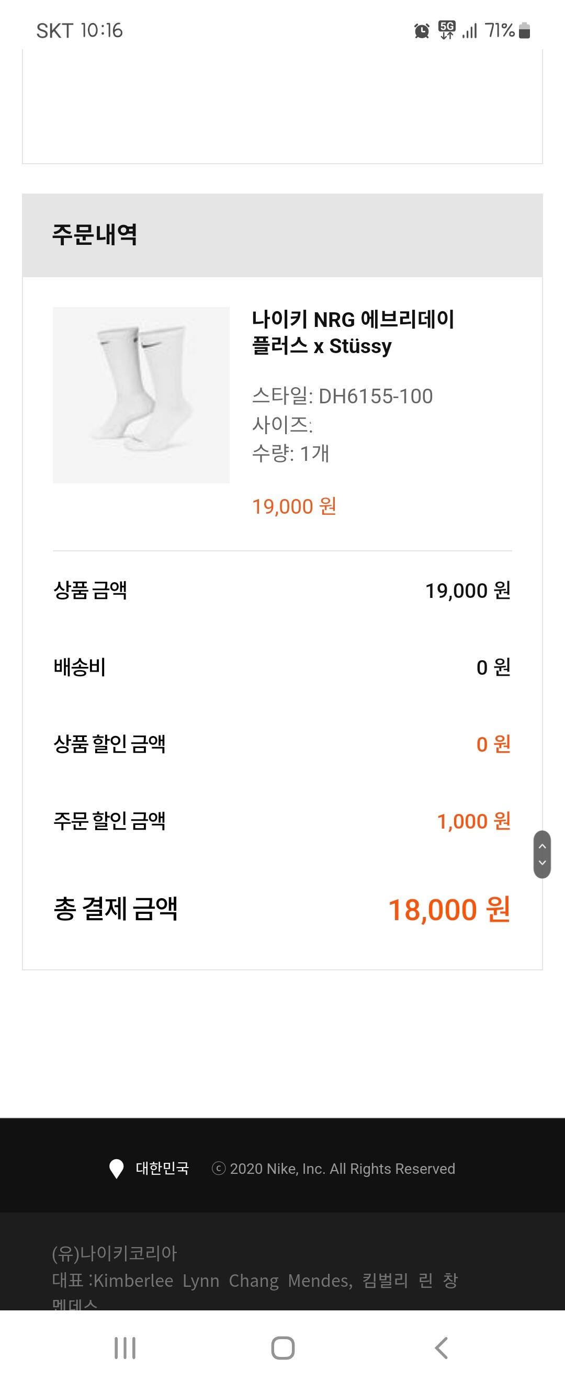Screen dimensions: 565x1381
Task: Tap the orange 19,000 원 product price
Action: (295, 506)
